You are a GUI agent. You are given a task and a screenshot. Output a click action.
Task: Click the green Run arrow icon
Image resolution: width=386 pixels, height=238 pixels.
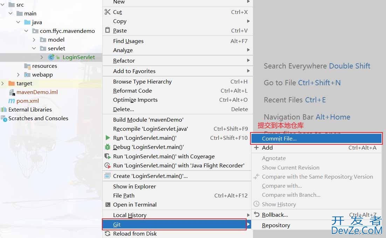coord(108,138)
